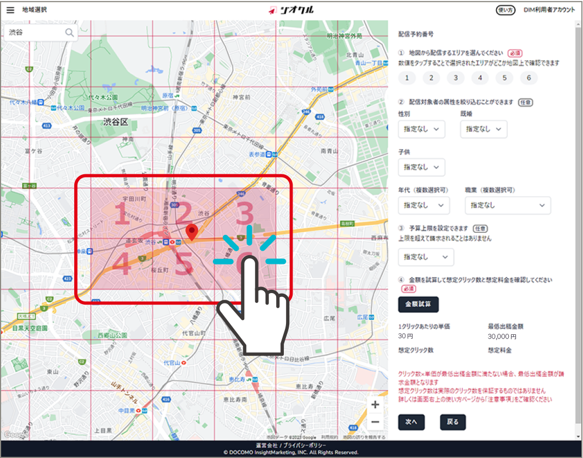Image resolution: width=583 pixels, height=458 pixels.
Task: Click the 金額試算 button
Action: tap(418, 304)
